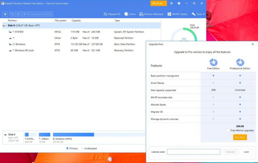Click the Partition column header
This screenshot has width=258, height=163.
pyautogui.click(x=12, y=21)
